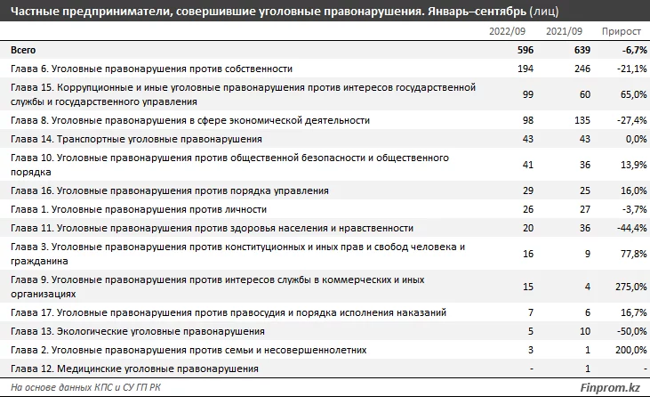Select the total growth value -6,7%
650x397 pixels.
[x=634, y=50]
